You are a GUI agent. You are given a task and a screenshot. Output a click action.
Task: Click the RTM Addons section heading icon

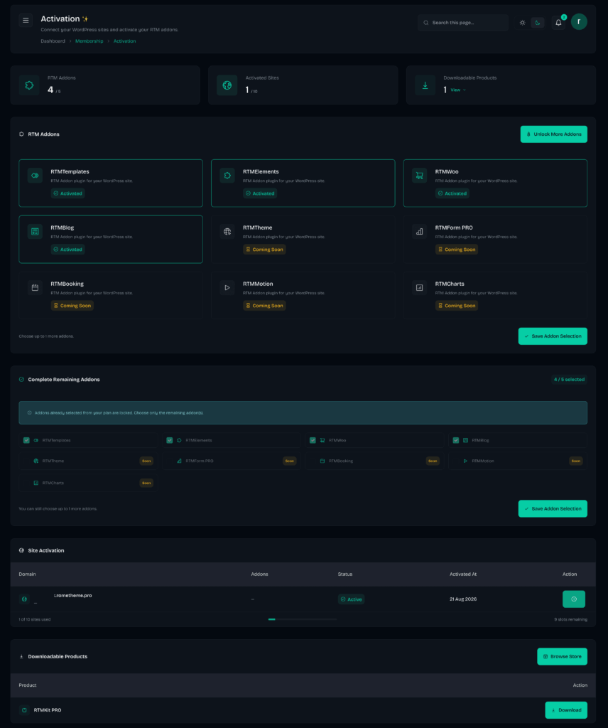pyautogui.click(x=21, y=134)
